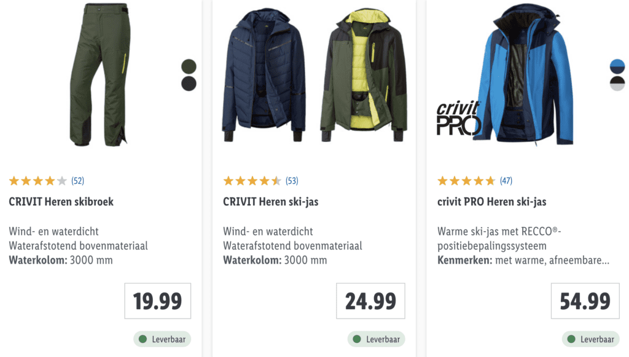The image size is (629, 357).
Task: Open the CRIVIT Heren ski-jas product title
Action: [x=271, y=202]
